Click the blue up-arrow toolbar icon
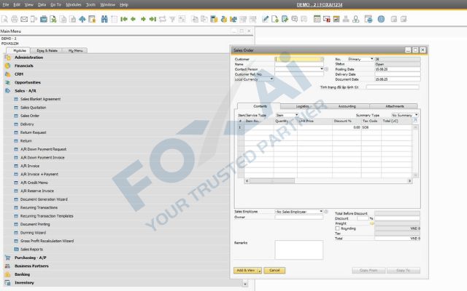The image size is (467, 291). point(82,20)
